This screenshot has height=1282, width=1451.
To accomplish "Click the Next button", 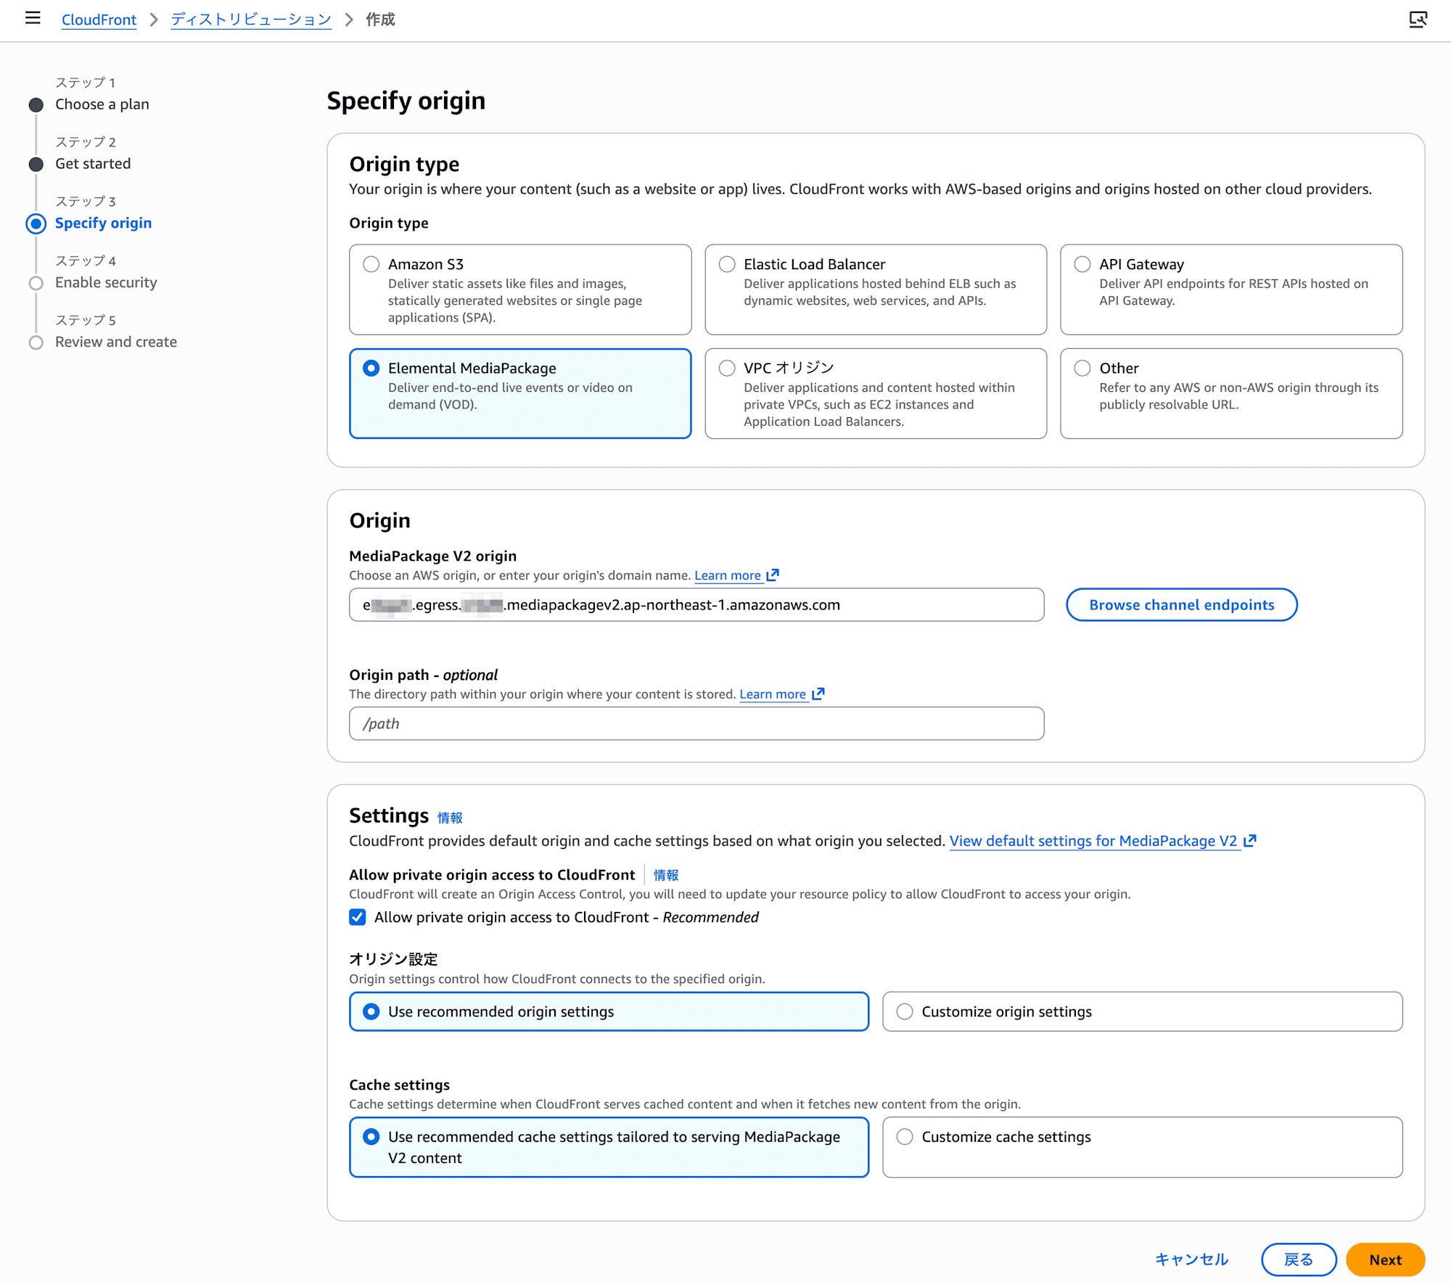I will tap(1385, 1260).
